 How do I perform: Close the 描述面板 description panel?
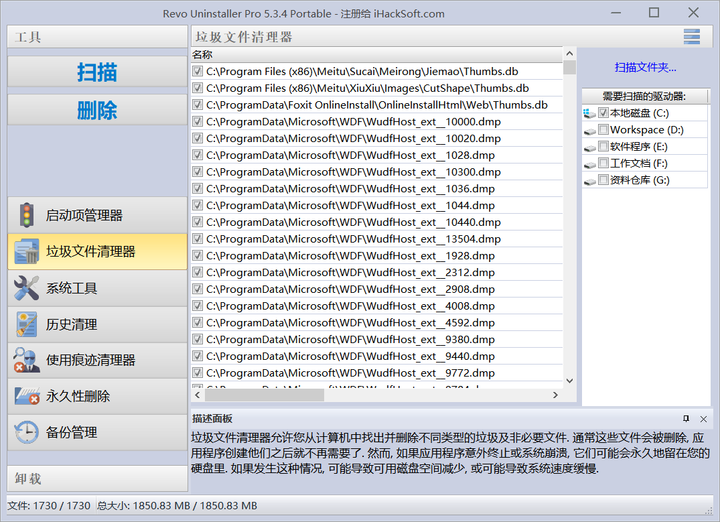click(703, 419)
